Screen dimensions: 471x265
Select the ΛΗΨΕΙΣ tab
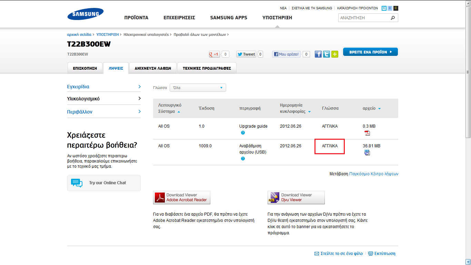tap(116, 68)
